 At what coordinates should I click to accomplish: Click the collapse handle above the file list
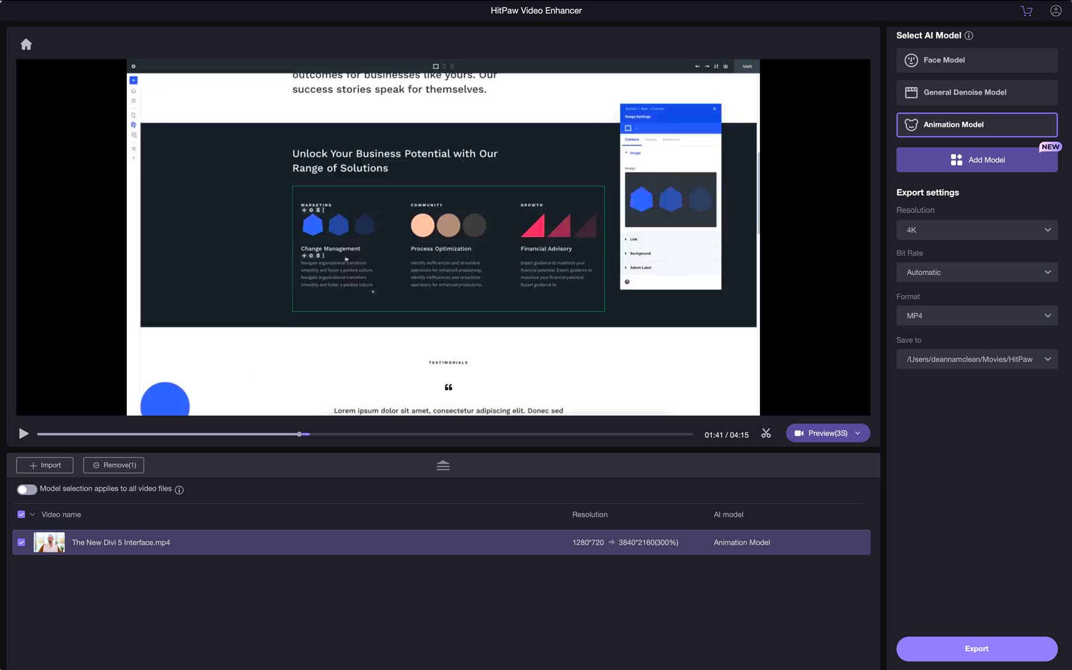[x=443, y=465]
